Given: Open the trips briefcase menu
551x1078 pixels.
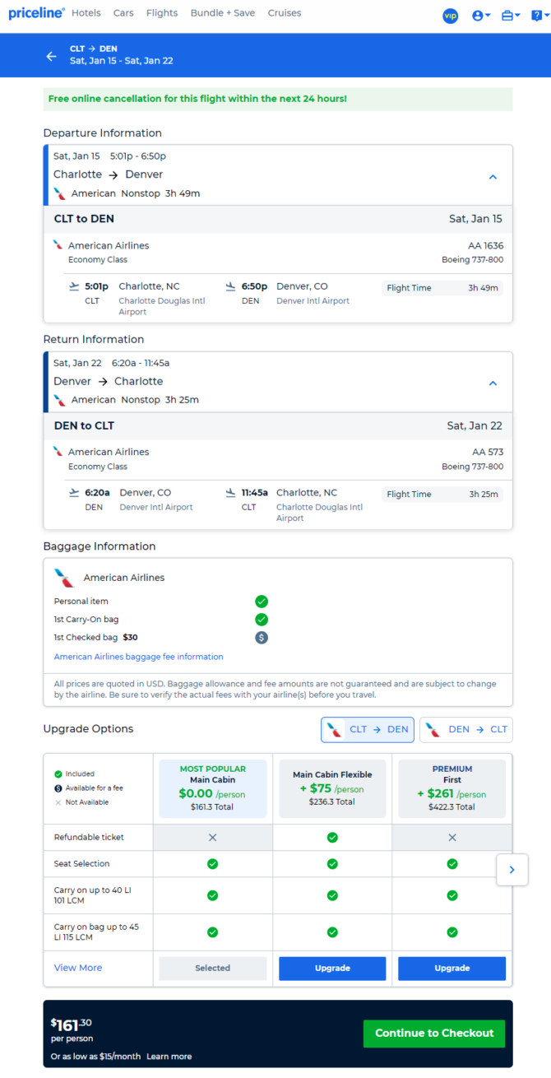Looking at the screenshot, I should click(511, 16).
